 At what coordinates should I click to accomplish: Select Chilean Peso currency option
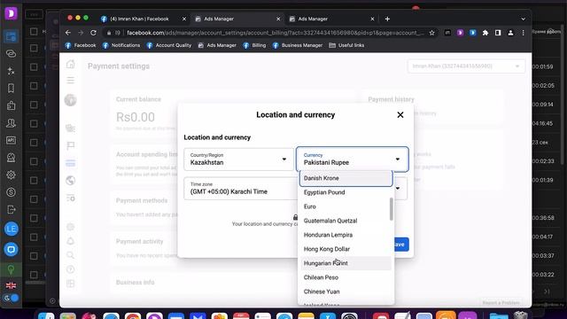pos(346,277)
